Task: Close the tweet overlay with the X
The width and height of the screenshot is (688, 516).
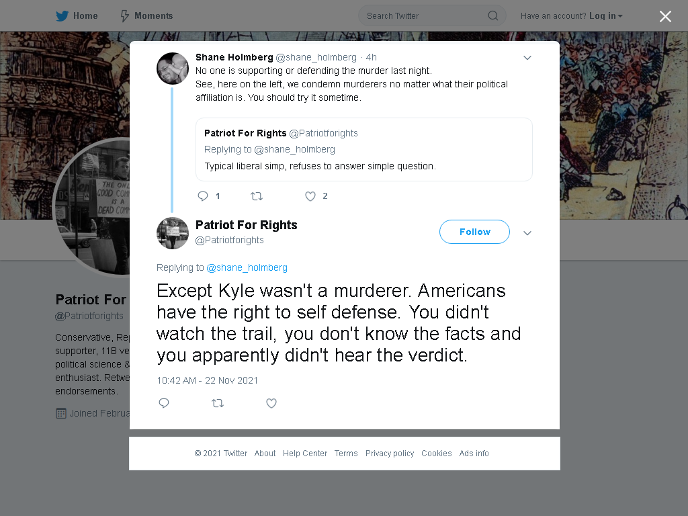Action: point(665,16)
